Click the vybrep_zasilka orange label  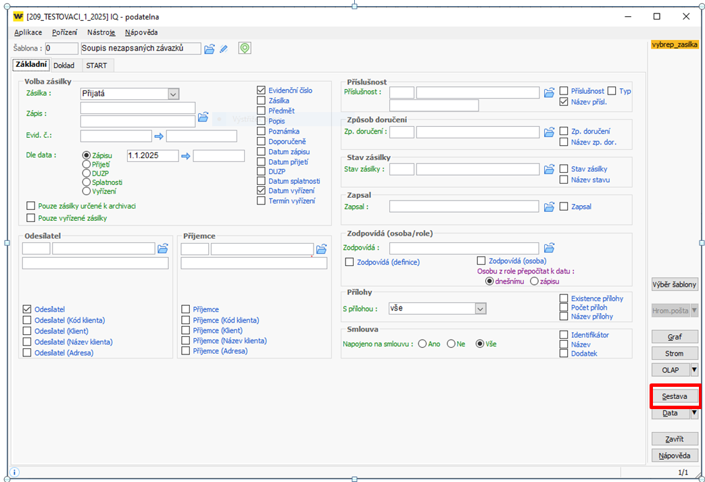pyautogui.click(x=675, y=45)
